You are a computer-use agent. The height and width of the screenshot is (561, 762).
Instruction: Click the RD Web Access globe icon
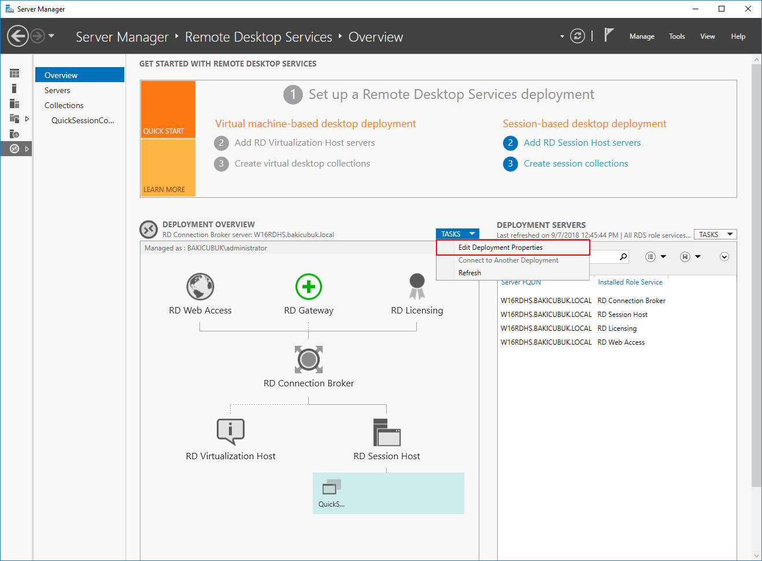[x=200, y=287]
